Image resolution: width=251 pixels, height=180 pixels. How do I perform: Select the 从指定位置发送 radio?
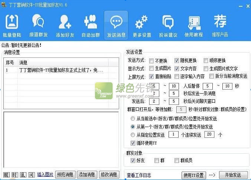(x=133, y=135)
